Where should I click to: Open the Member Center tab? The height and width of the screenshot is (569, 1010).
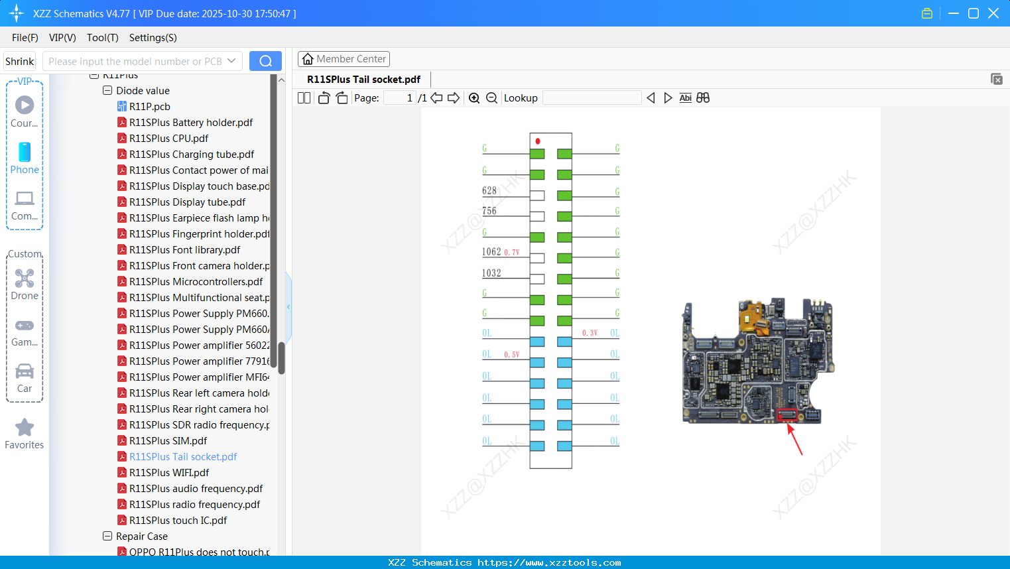pos(344,59)
